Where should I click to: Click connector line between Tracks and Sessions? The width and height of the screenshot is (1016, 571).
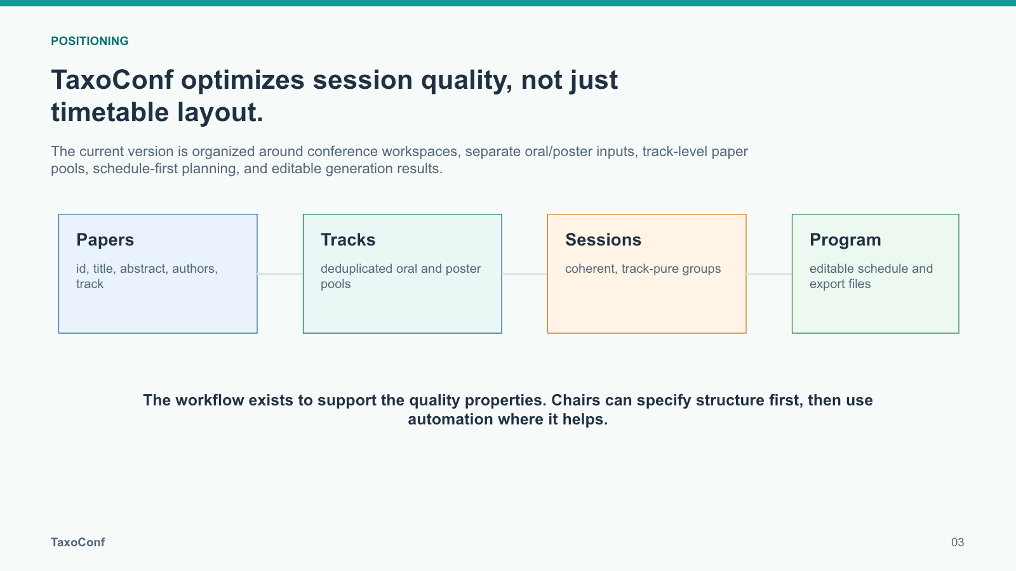click(525, 273)
